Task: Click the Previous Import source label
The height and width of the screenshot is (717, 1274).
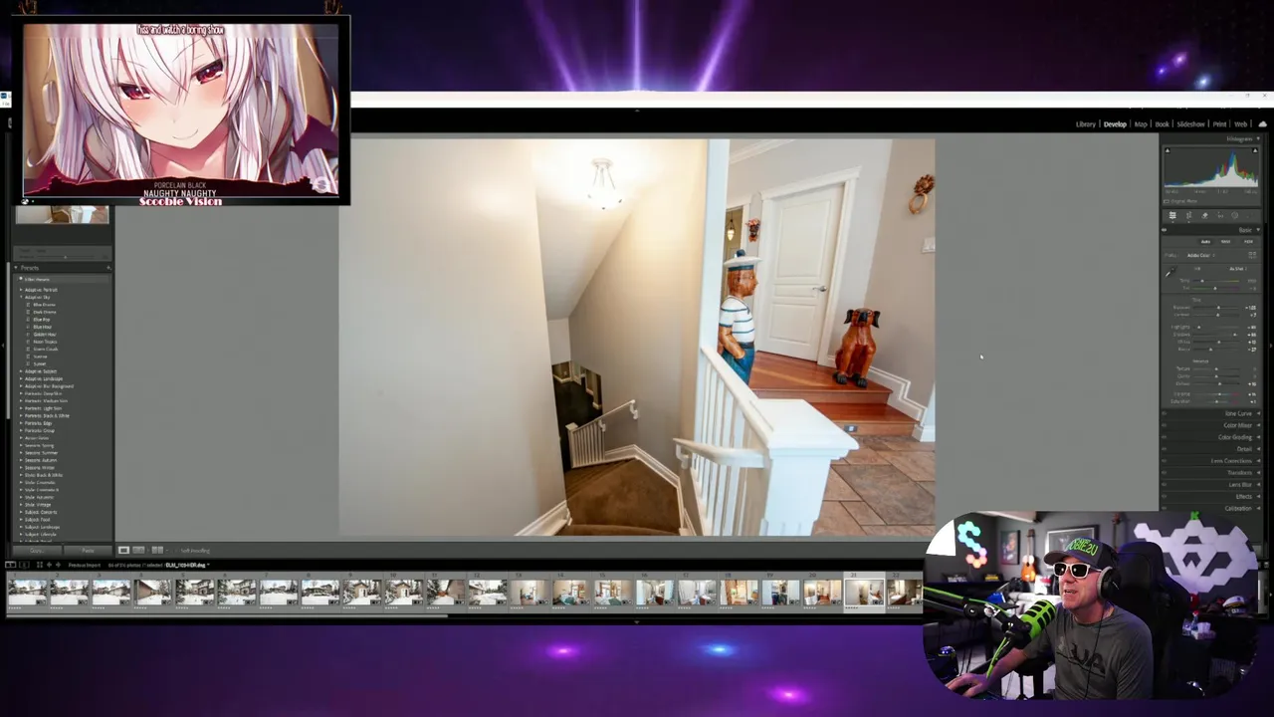Action: (x=85, y=565)
